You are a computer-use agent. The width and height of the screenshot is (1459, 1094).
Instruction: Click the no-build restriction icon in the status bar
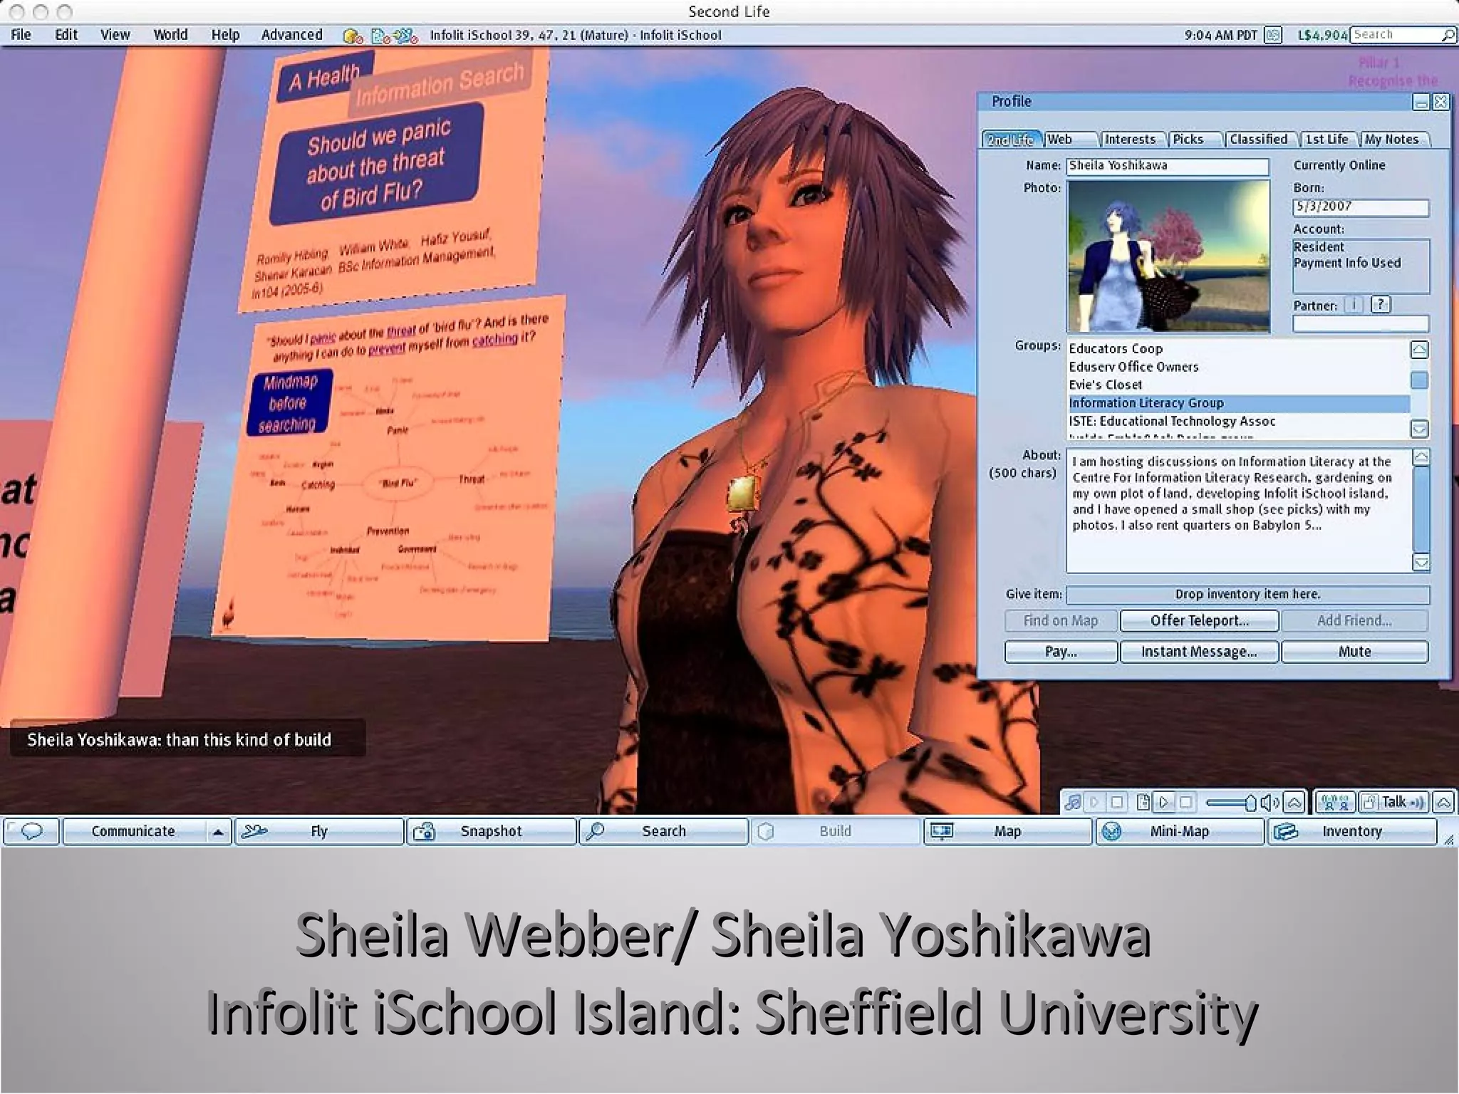click(353, 35)
